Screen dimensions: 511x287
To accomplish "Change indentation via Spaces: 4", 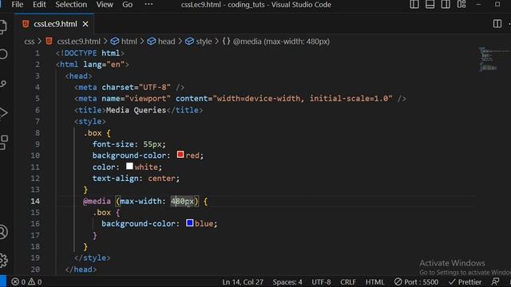I will pyautogui.click(x=287, y=281).
